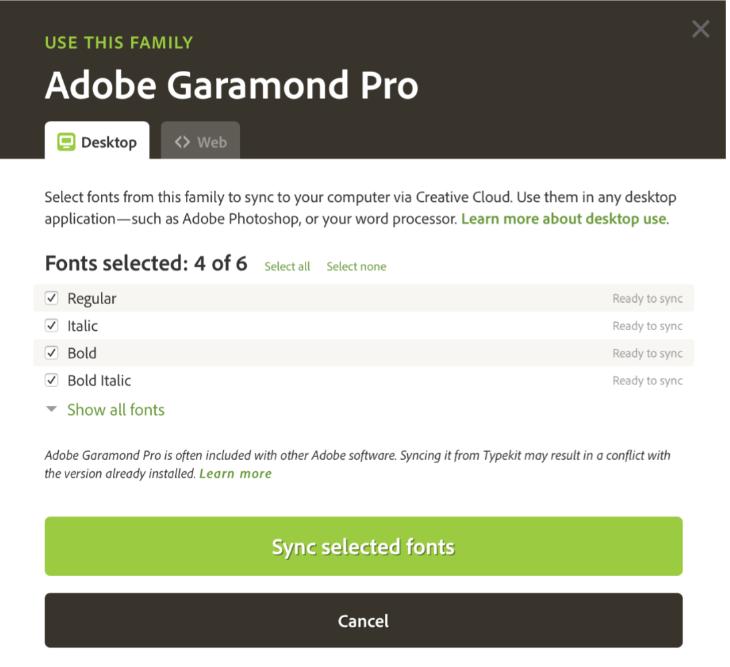
Task: Select the Desktop tab
Action: [x=97, y=141]
